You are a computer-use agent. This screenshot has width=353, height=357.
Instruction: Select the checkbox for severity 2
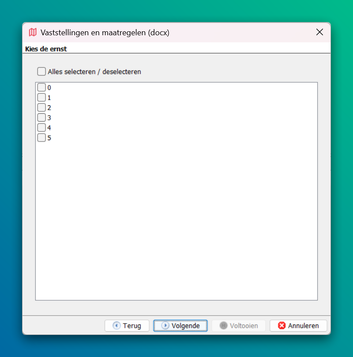pyautogui.click(x=41, y=108)
